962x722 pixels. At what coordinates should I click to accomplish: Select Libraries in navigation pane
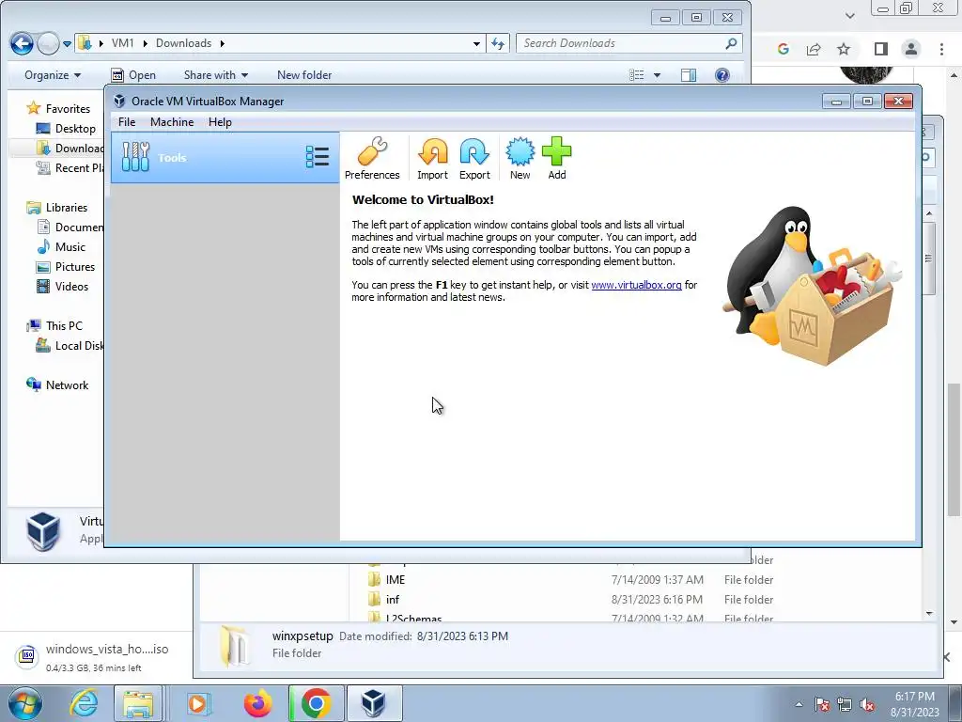(x=57, y=208)
